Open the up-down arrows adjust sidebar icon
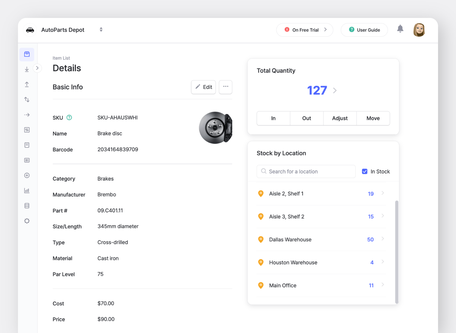This screenshot has width=456, height=333. 27,99
